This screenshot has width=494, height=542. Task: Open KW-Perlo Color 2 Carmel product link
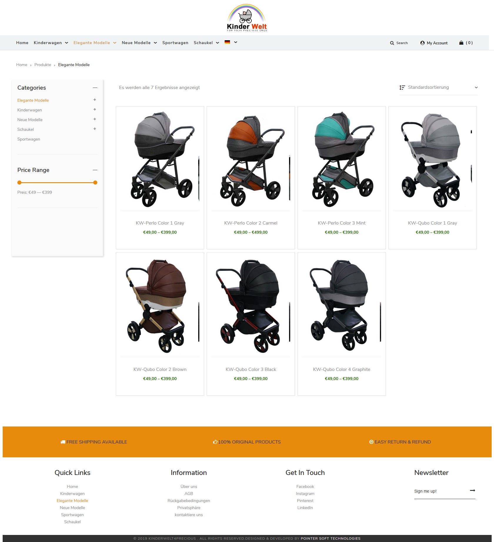click(251, 223)
